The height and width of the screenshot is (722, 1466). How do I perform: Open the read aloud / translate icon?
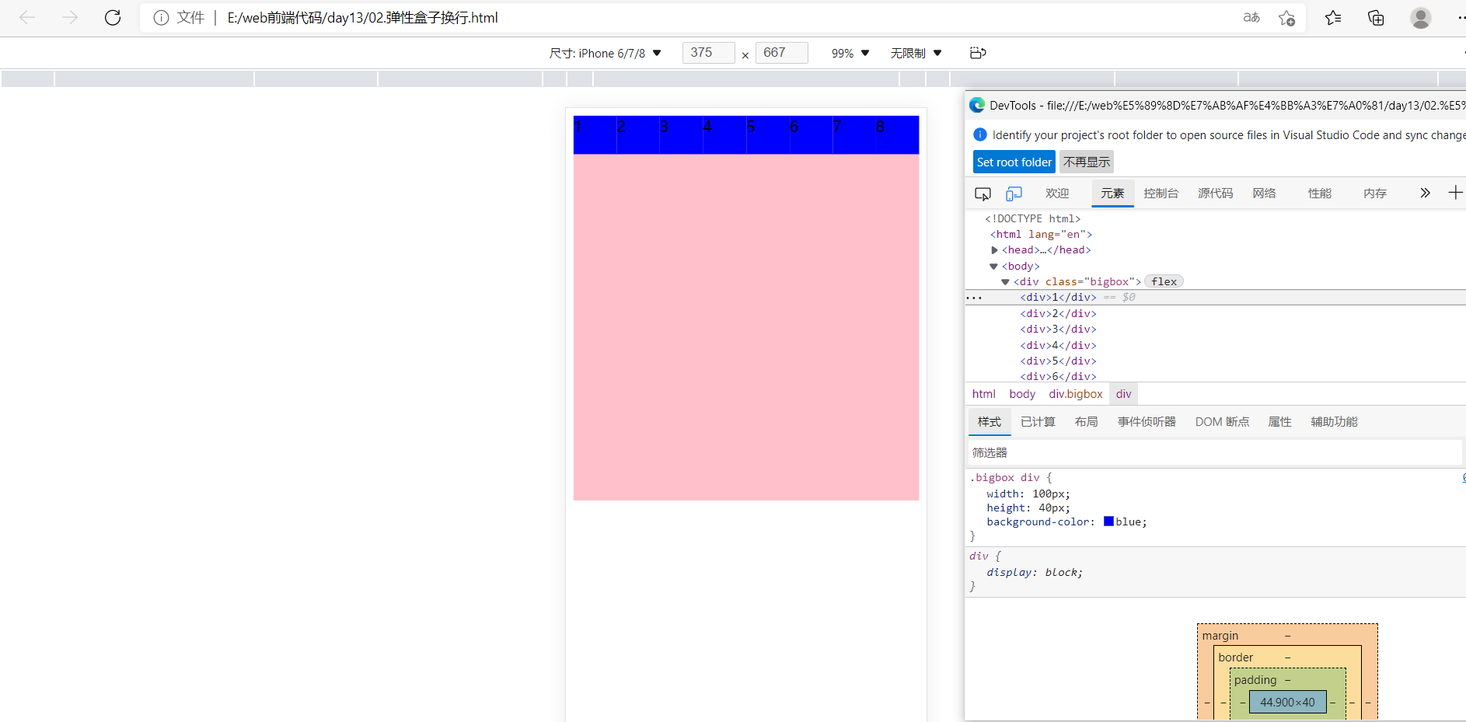click(1251, 18)
